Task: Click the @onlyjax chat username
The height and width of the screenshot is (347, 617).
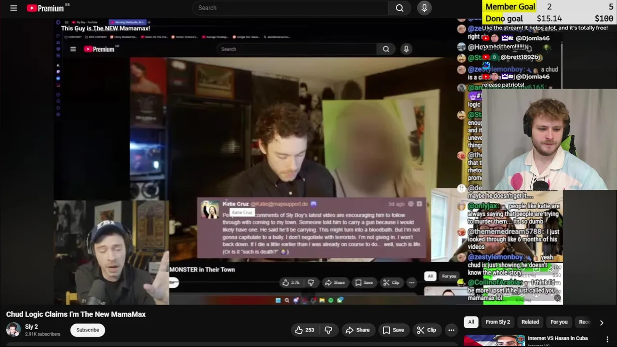Action: (484, 206)
